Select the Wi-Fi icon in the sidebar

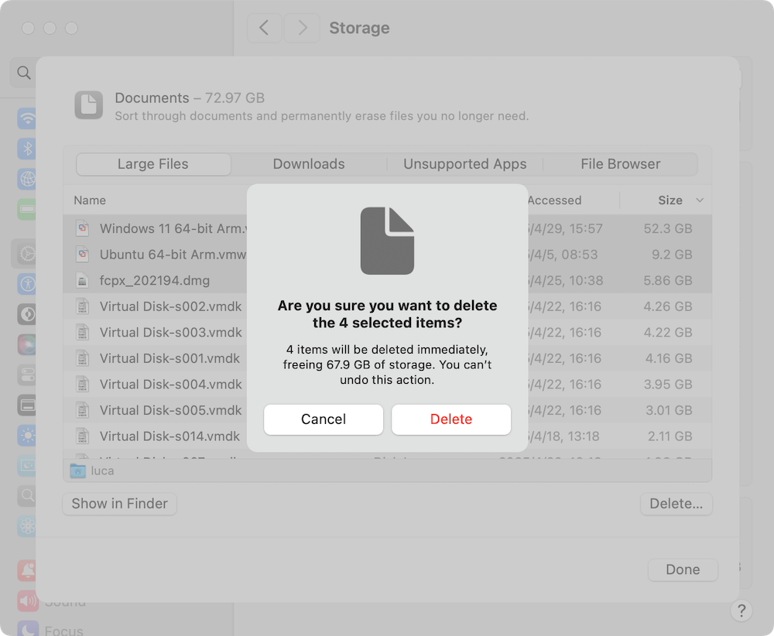click(x=26, y=119)
